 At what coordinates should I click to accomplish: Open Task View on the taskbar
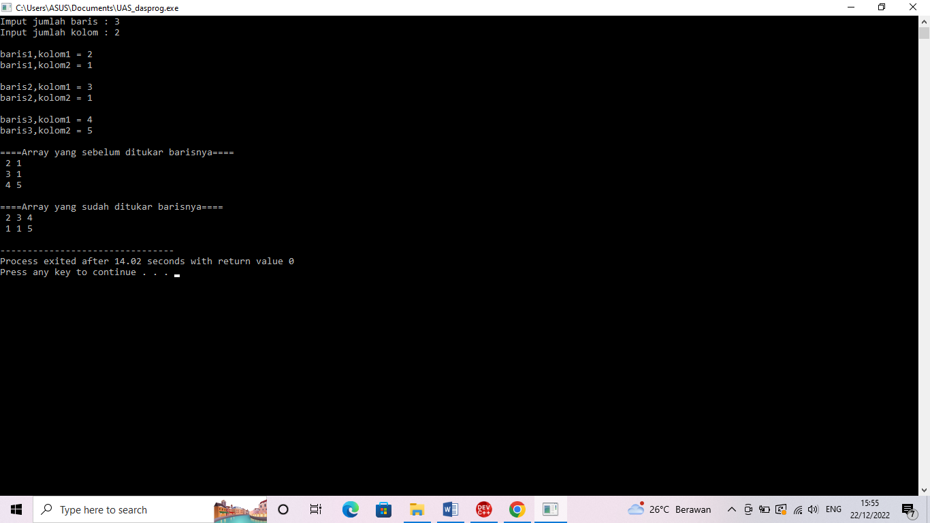coord(316,509)
